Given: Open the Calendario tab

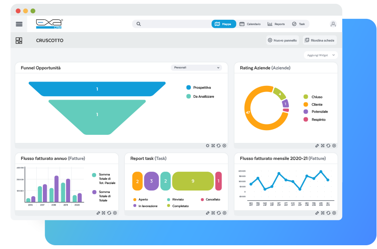Looking at the screenshot, I should pos(250,24).
